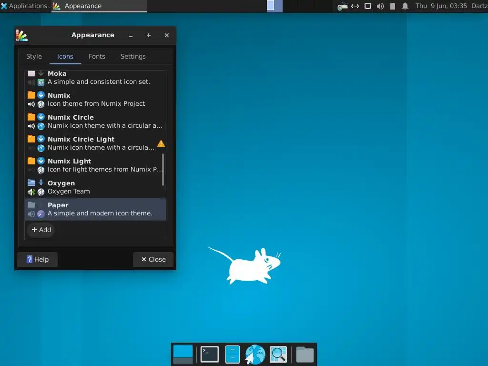Click the Paper row's speaker preview icon
Image resolution: width=488 pixels, height=366 pixels.
pyautogui.click(x=31, y=214)
